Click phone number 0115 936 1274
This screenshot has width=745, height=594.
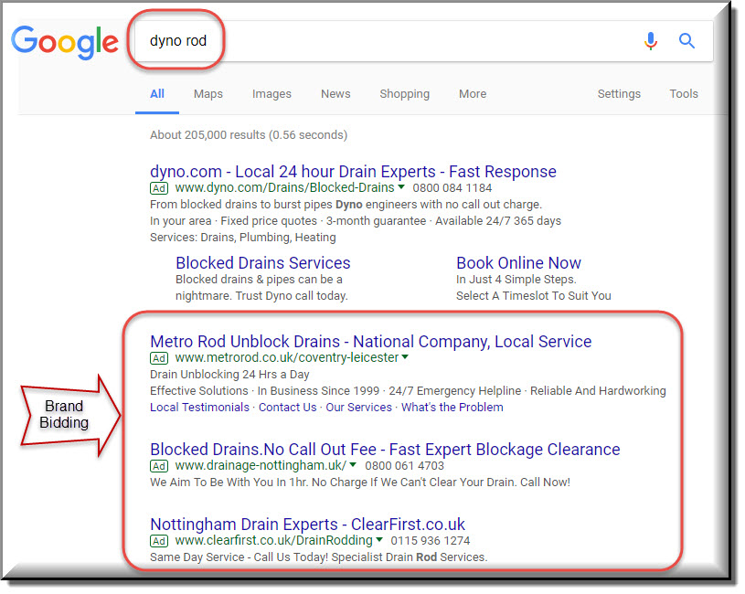(x=430, y=541)
